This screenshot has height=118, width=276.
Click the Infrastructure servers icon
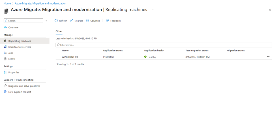click(5, 47)
